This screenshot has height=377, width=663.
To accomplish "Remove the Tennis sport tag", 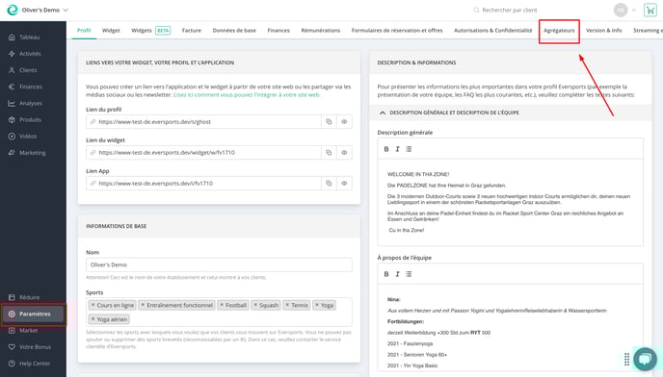I will click(287, 305).
